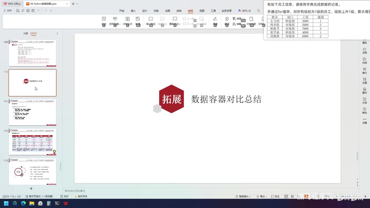Open File Explorer from the taskbar

(x=32, y=203)
